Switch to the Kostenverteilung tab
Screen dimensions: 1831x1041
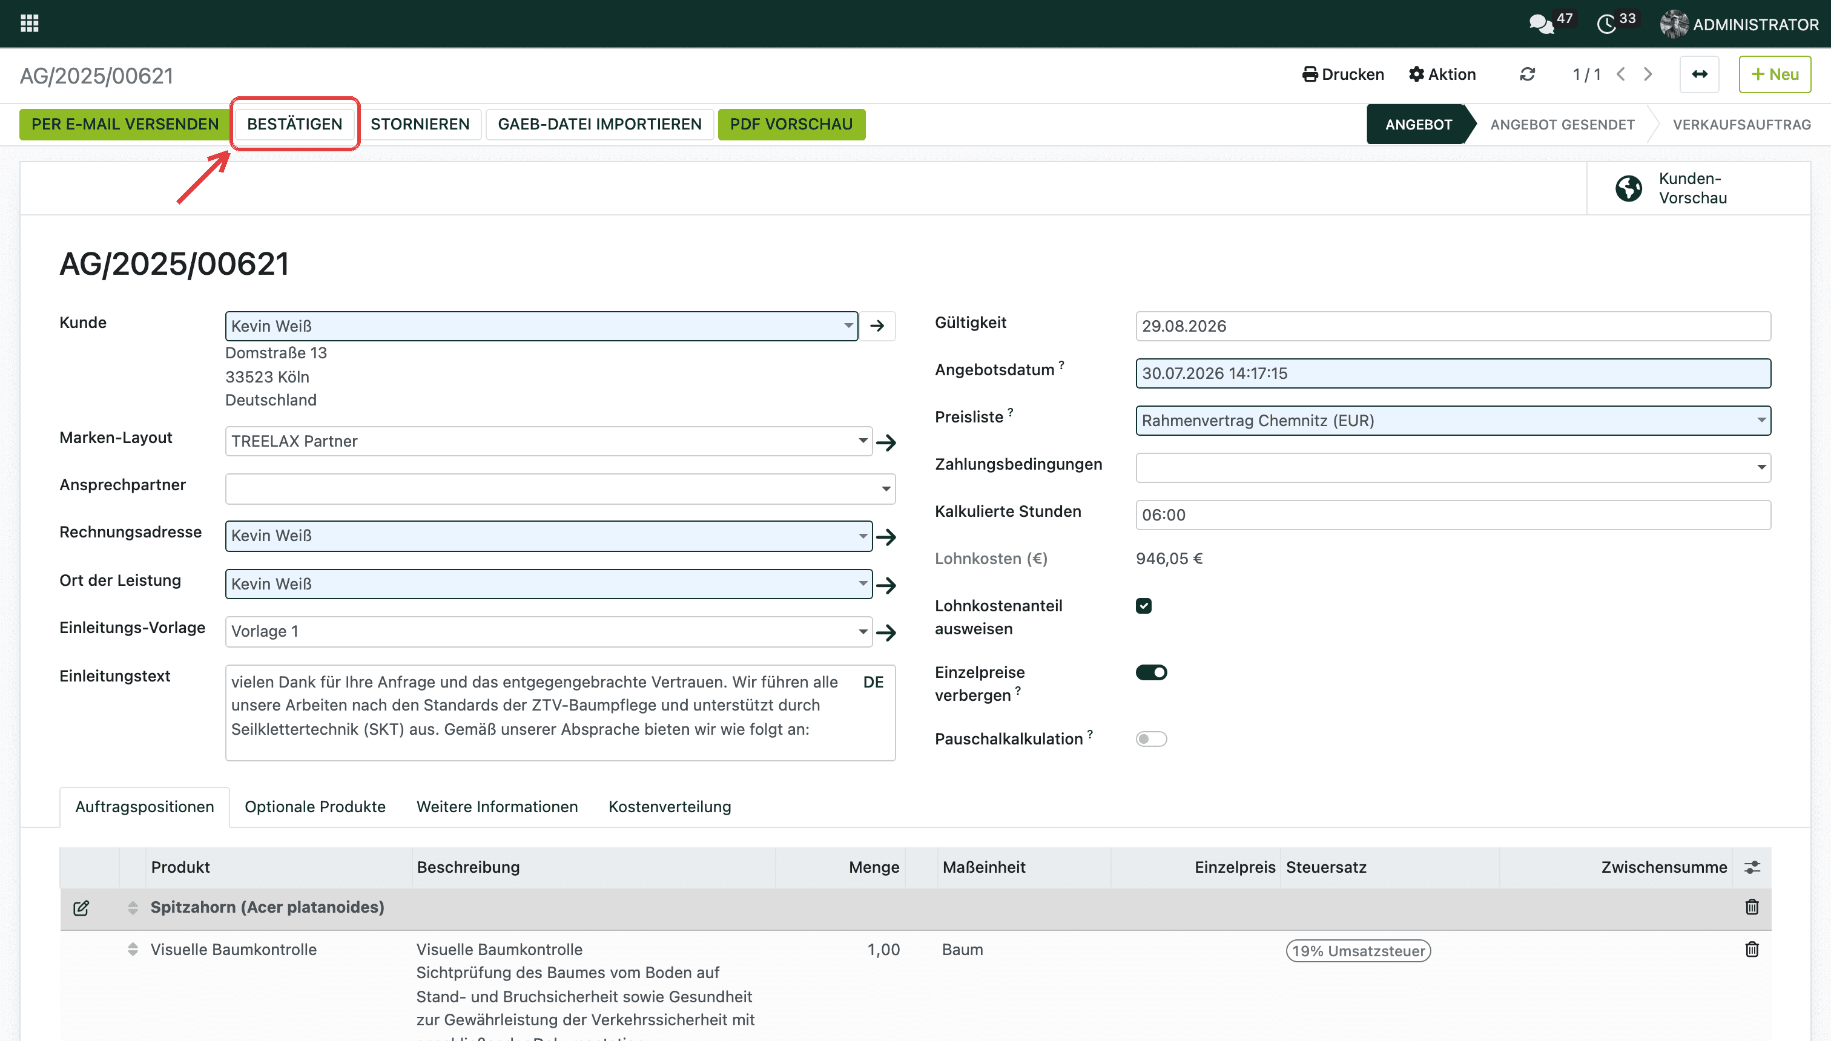point(670,807)
